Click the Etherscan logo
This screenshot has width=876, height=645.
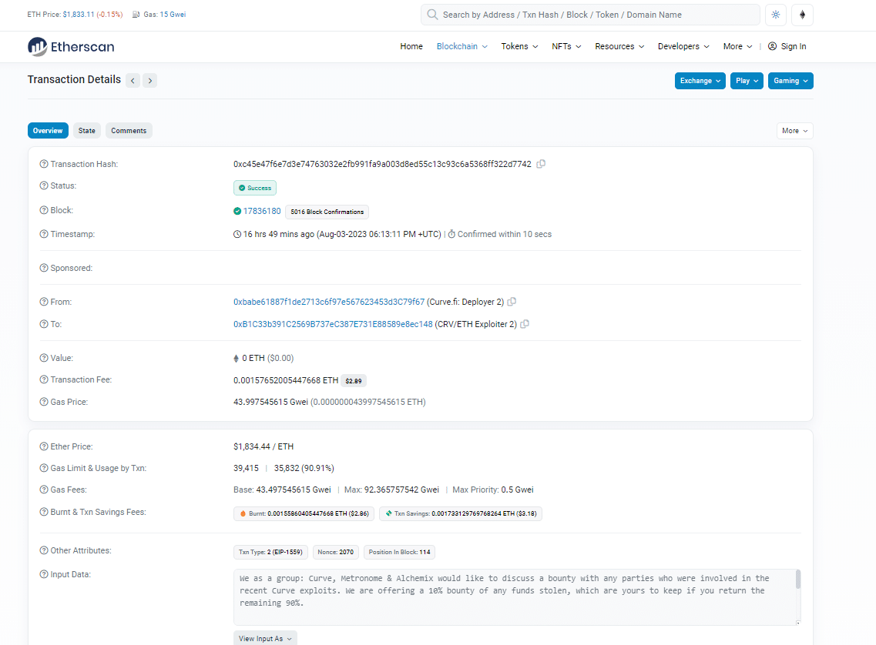pyautogui.click(x=71, y=47)
